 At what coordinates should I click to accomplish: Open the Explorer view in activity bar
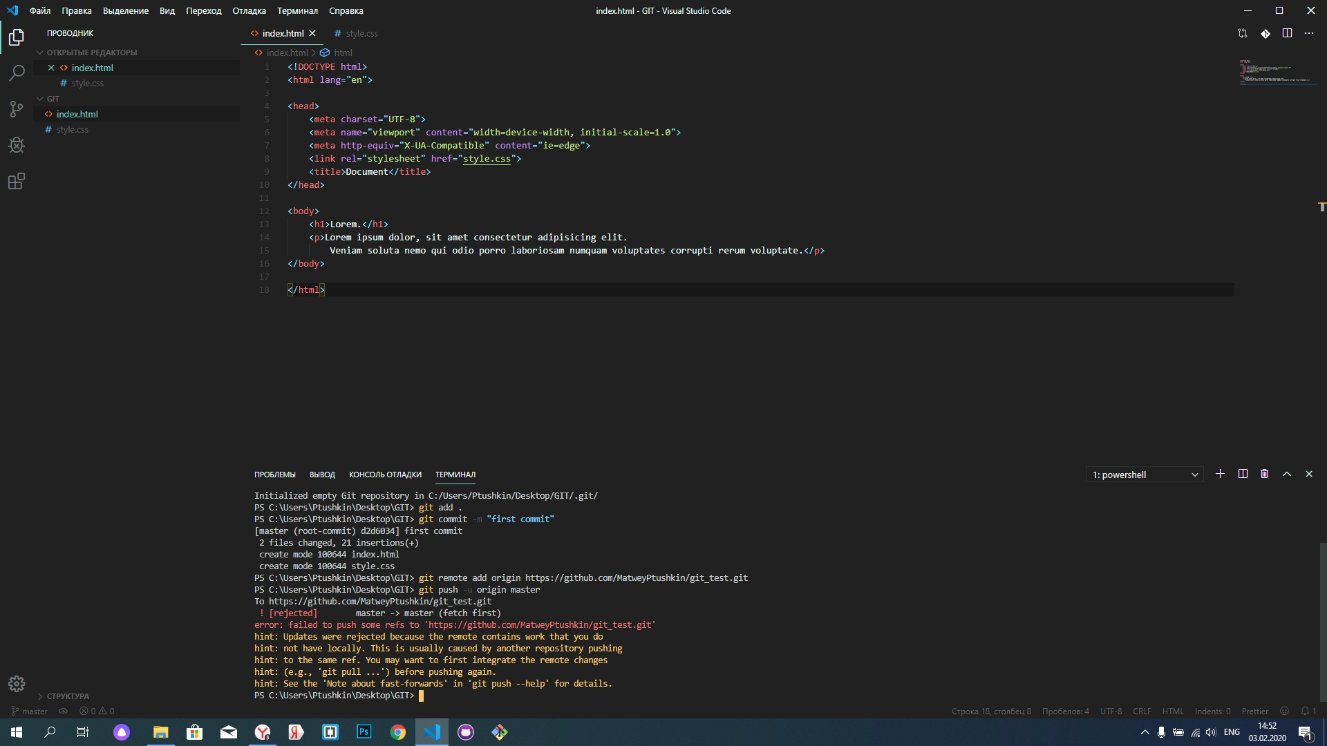click(x=17, y=37)
